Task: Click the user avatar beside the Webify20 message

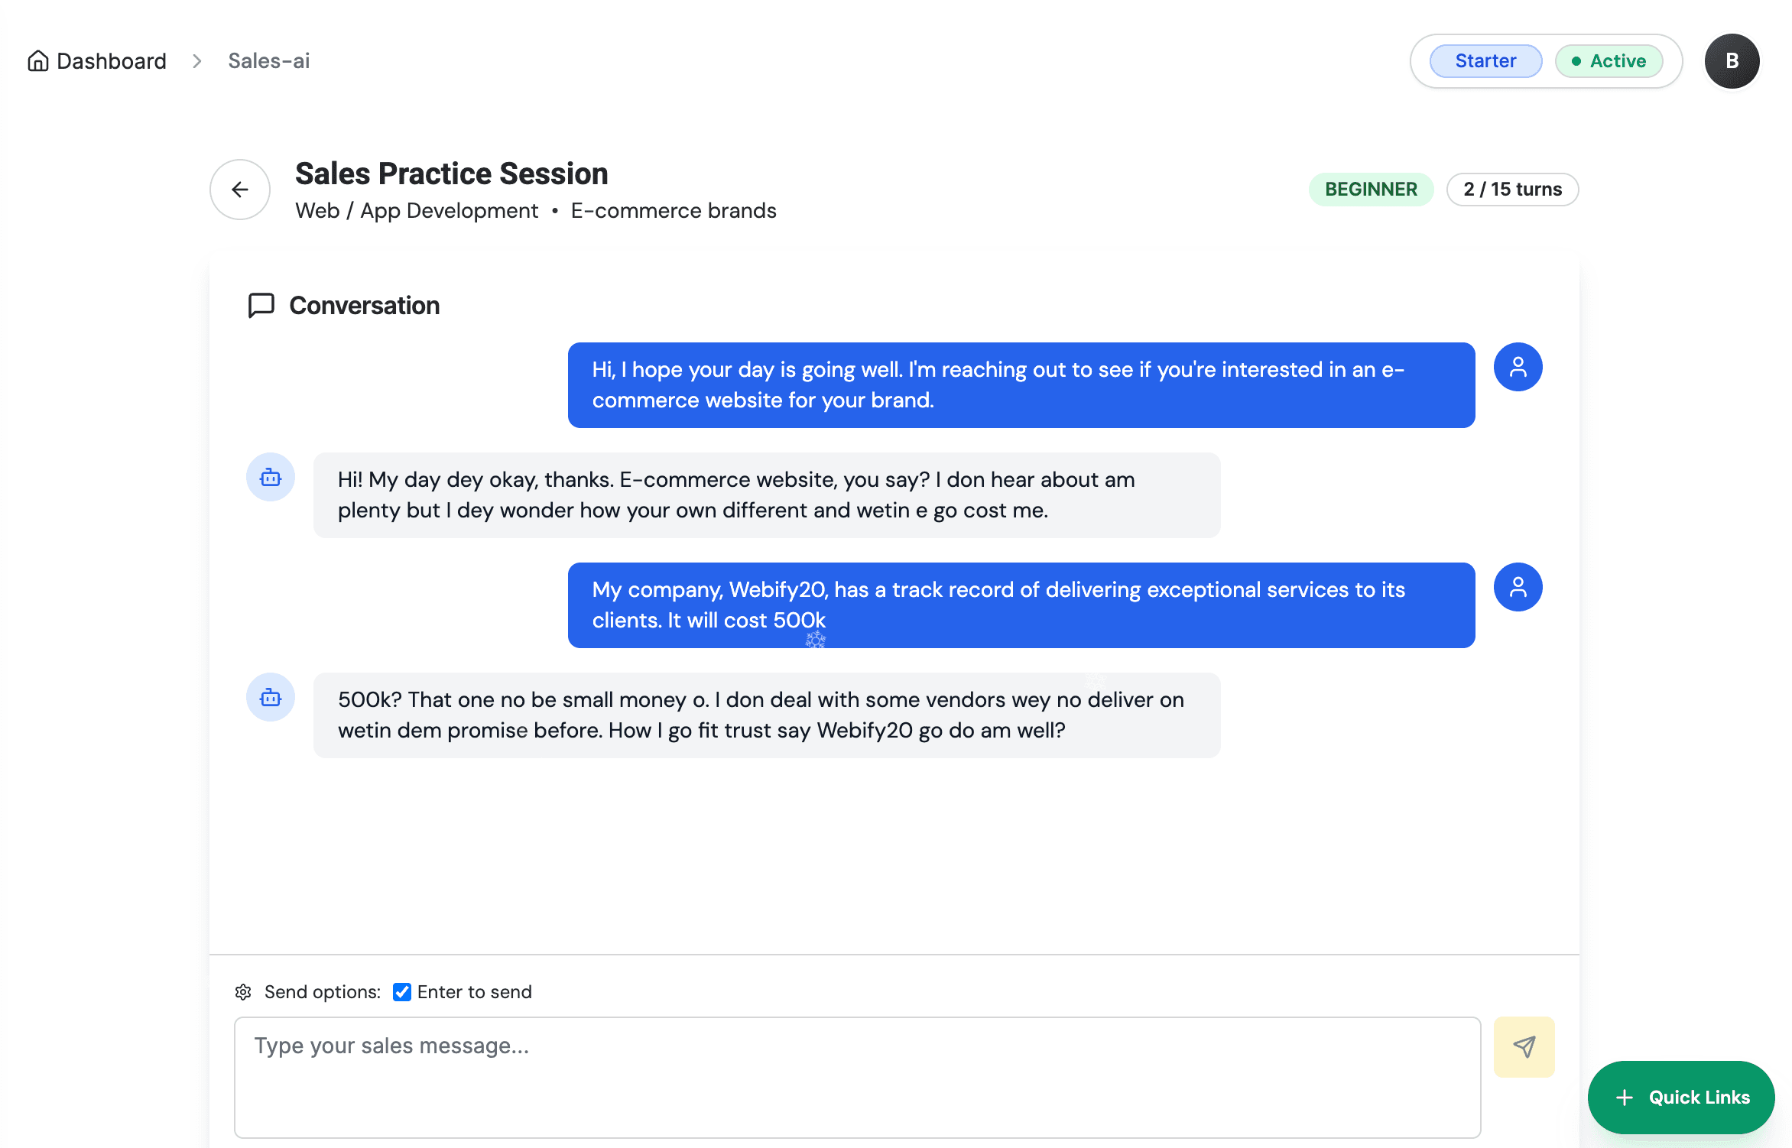Action: [x=1518, y=587]
